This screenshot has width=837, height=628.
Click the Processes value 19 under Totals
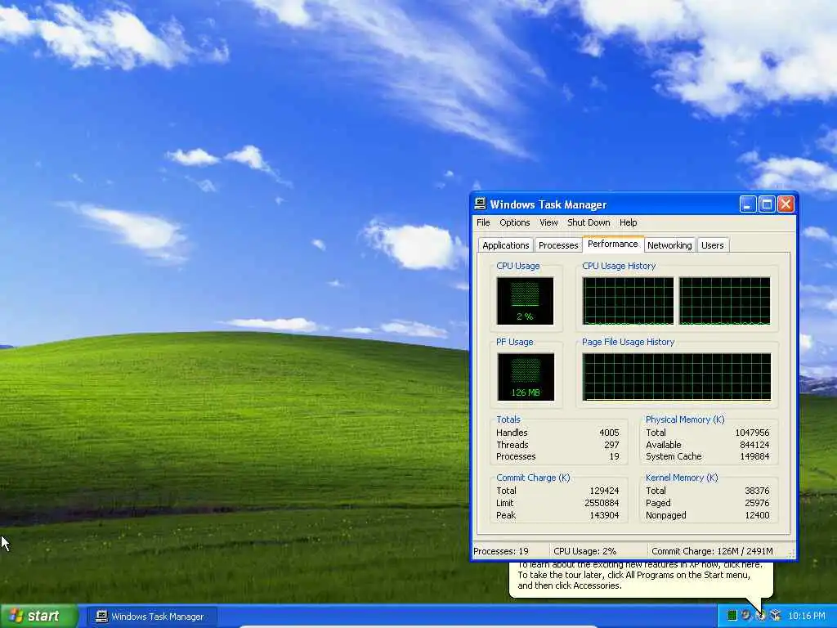click(x=615, y=456)
